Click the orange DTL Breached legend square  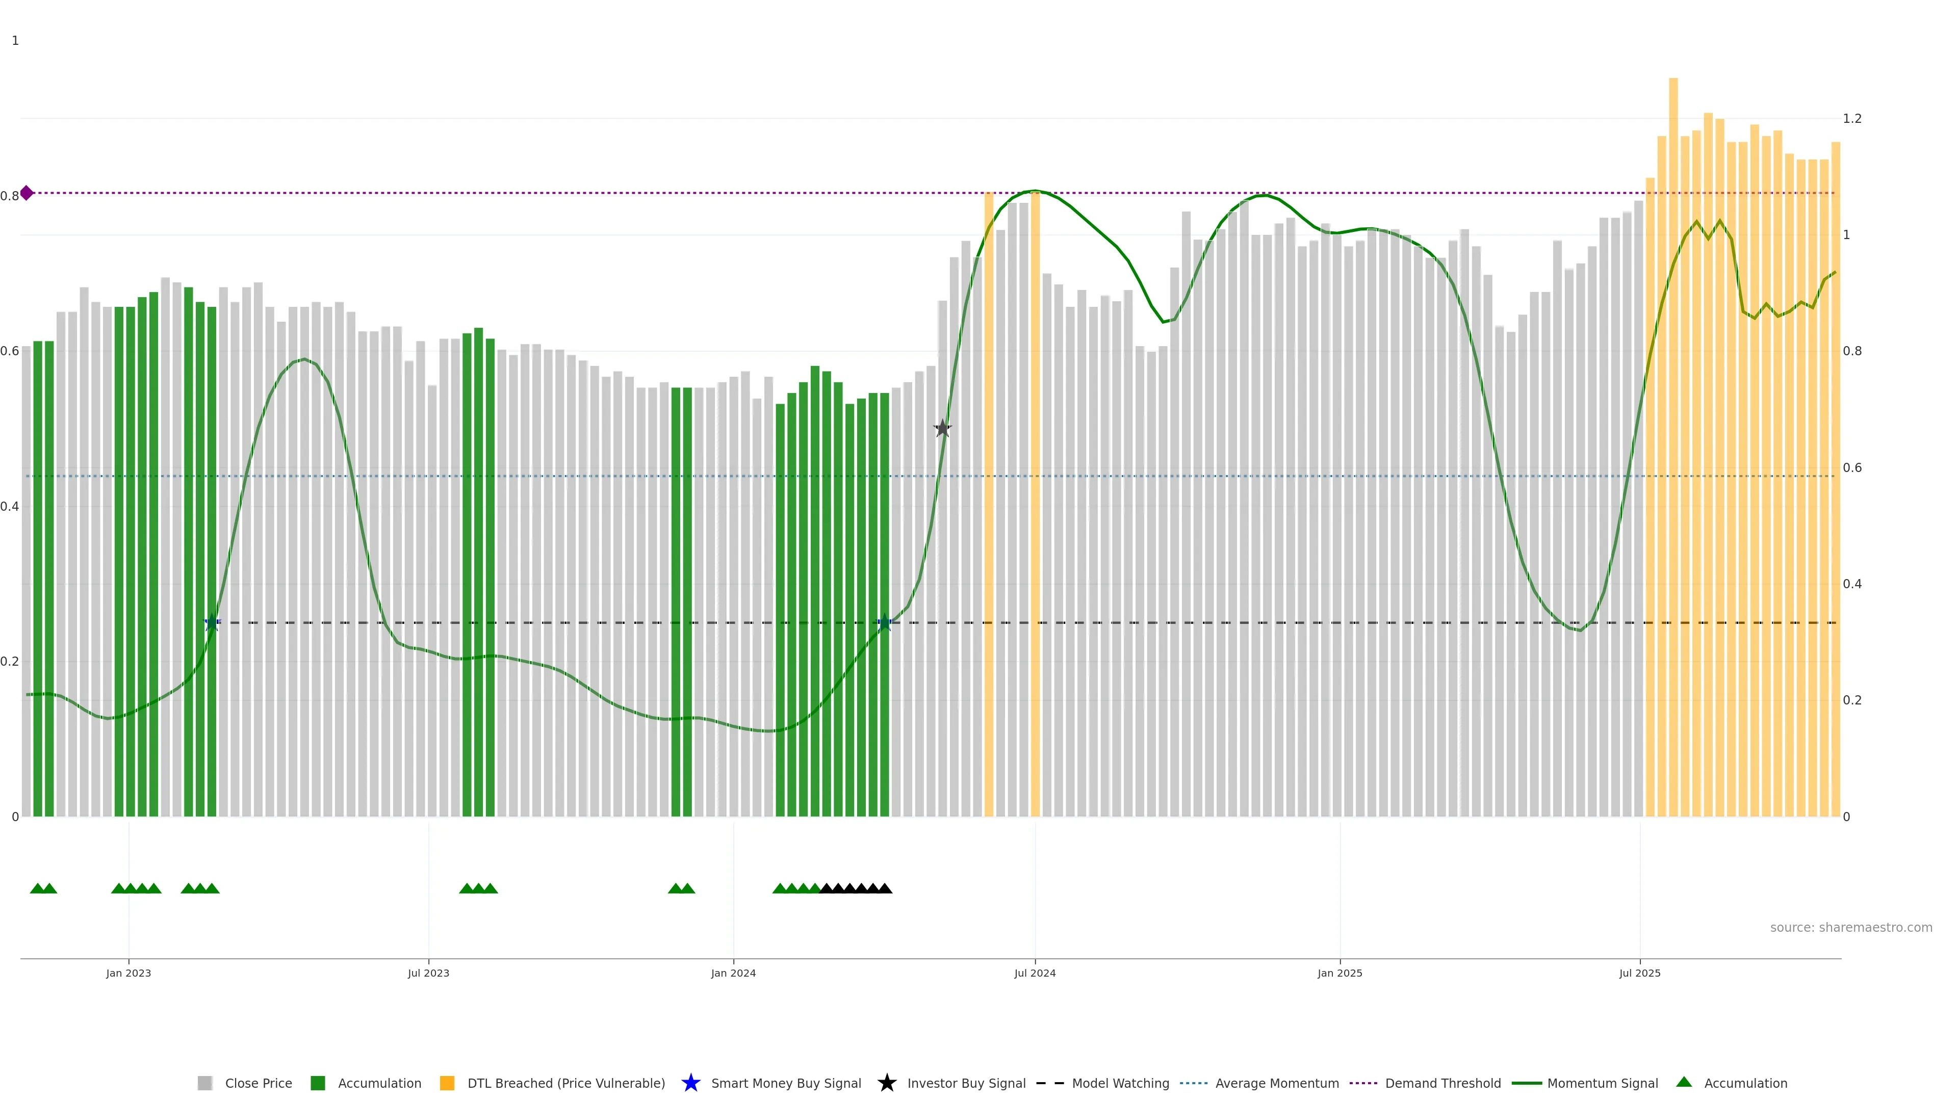pyautogui.click(x=447, y=1083)
